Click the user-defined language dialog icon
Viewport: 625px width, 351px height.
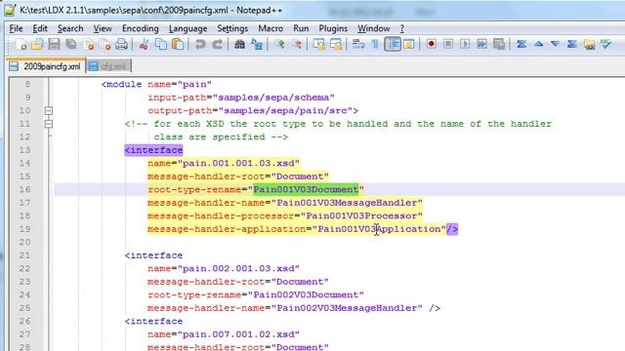409,44
